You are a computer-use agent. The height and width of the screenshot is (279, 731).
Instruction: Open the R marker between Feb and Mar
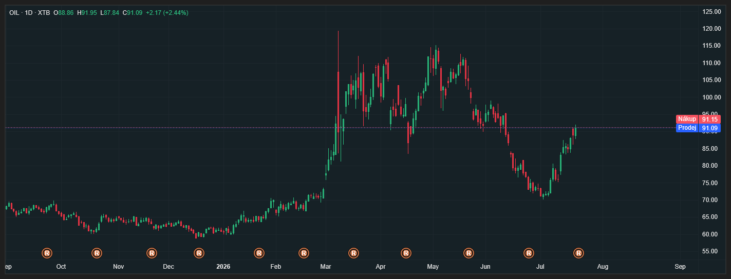(304, 253)
